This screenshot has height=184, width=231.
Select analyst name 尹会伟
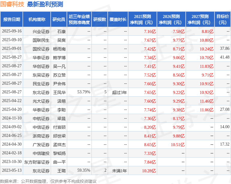click(59, 84)
